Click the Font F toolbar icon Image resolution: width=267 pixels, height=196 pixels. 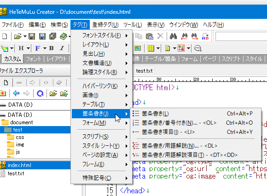37,48
